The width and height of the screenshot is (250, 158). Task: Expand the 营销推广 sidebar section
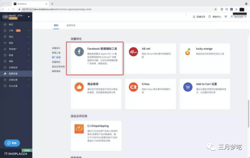pos(29,49)
